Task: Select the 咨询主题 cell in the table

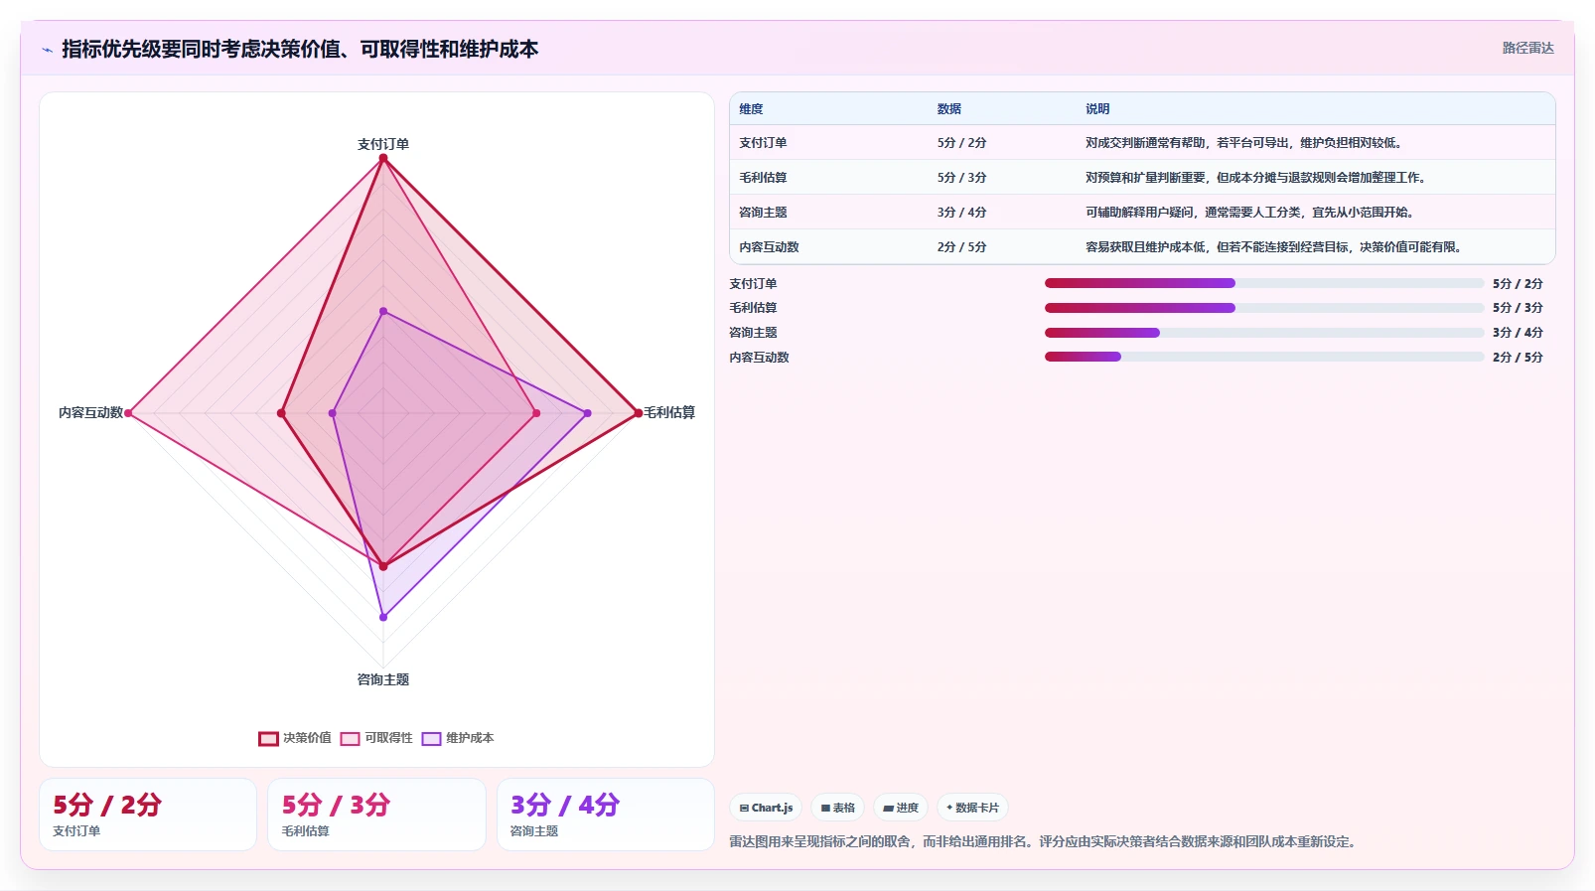Action: coord(763,213)
